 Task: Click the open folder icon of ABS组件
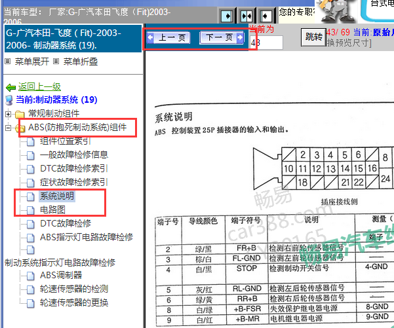tap(20, 128)
